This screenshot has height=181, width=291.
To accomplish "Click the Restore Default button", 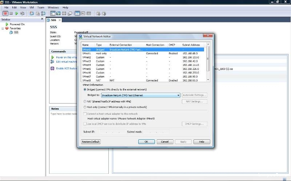I will click(91, 142).
